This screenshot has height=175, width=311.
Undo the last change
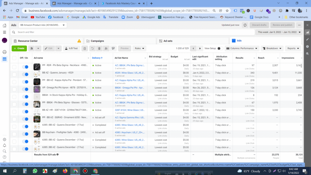(x=92, y=48)
